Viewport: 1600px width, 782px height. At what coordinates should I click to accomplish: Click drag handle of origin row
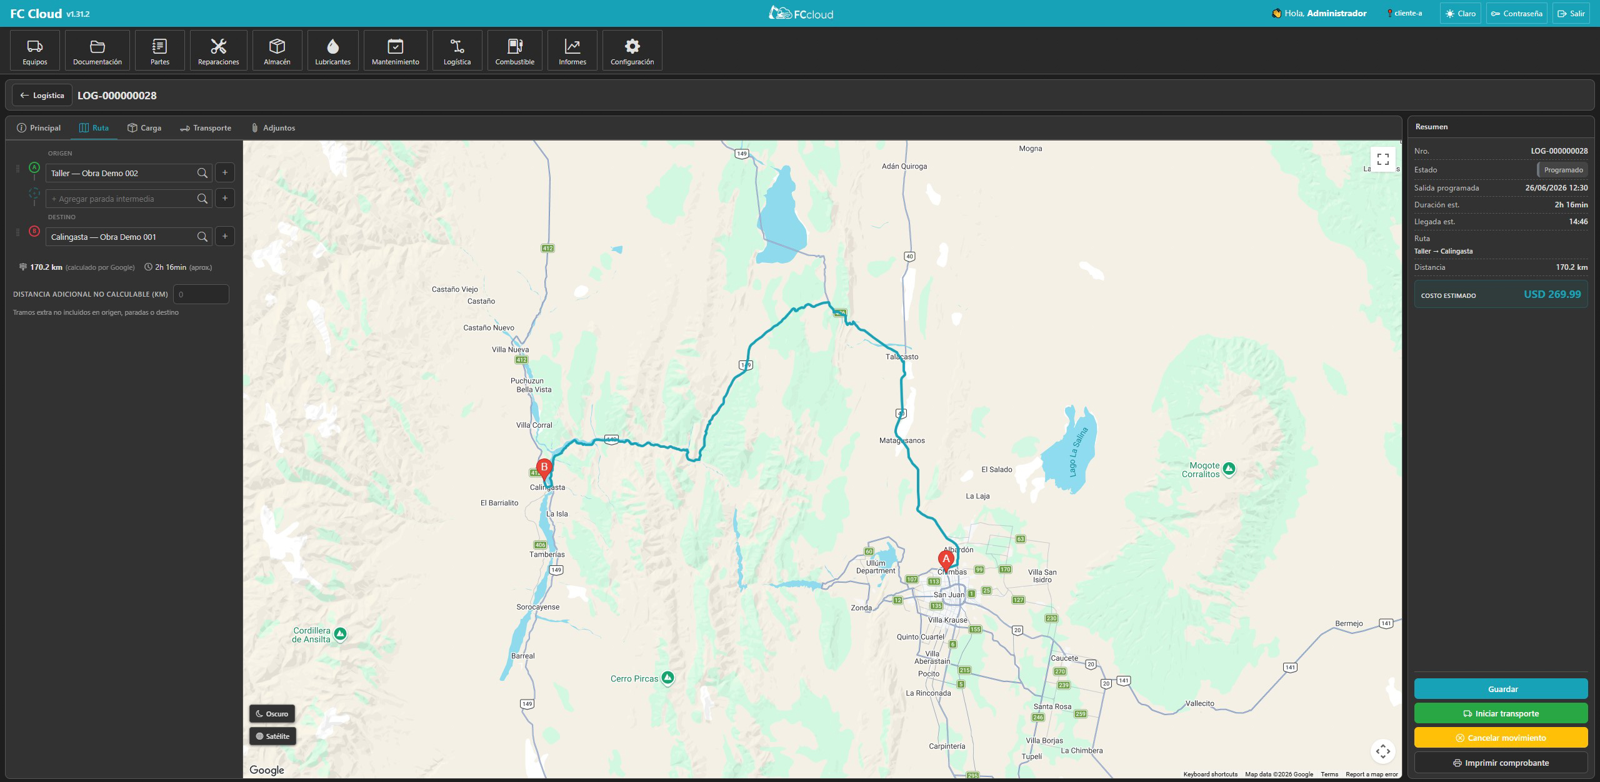pos(17,169)
